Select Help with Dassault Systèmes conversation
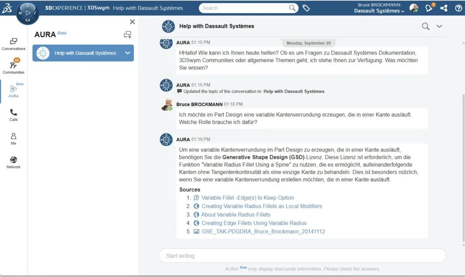 [x=83, y=53]
